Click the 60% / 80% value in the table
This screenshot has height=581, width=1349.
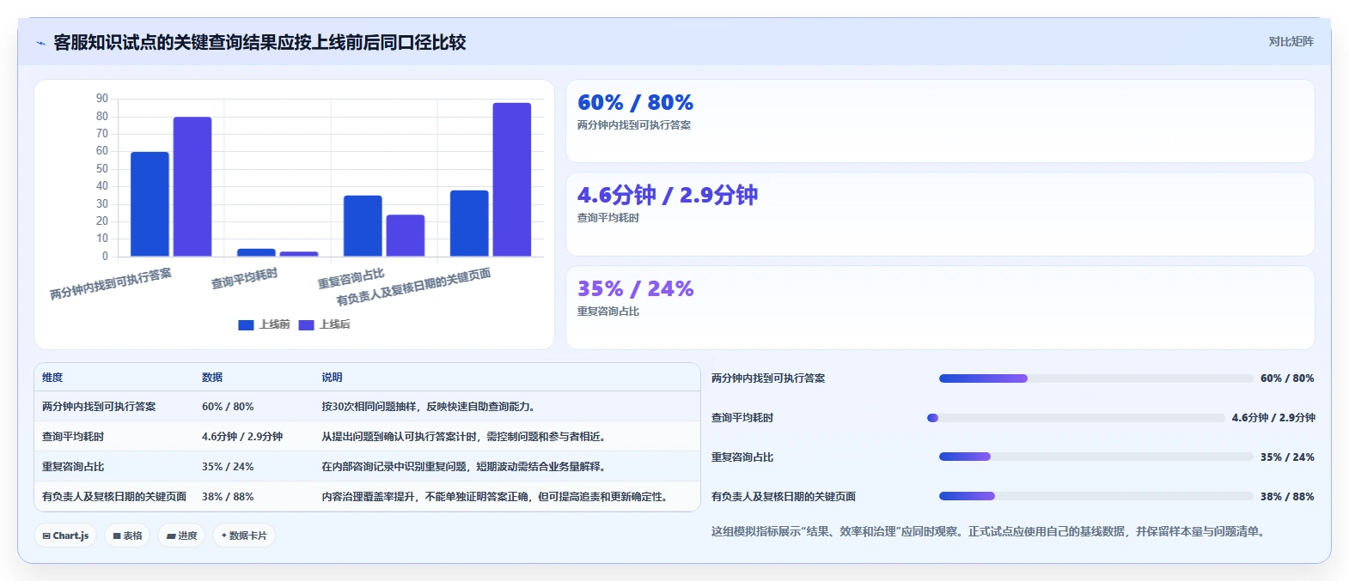pyautogui.click(x=228, y=407)
